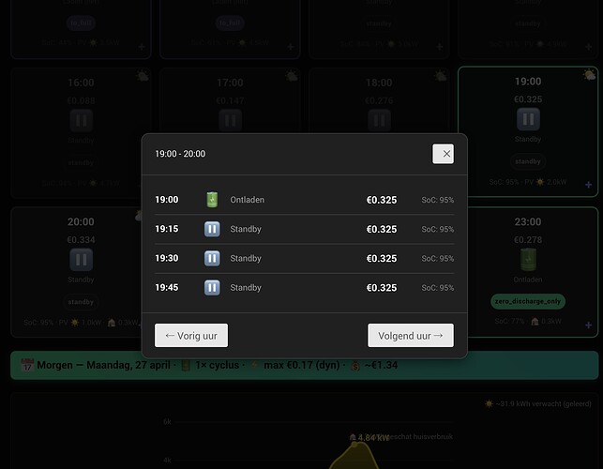The width and height of the screenshot is (603, 469).
Task: Select the 19:45 time label
Action: point(167,287)
